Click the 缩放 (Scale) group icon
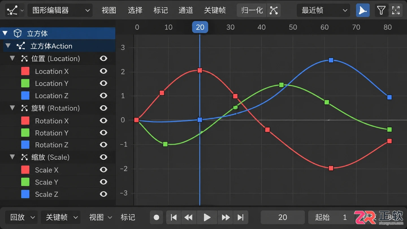This screenshot has width=407, height=229. coord(24,157)
